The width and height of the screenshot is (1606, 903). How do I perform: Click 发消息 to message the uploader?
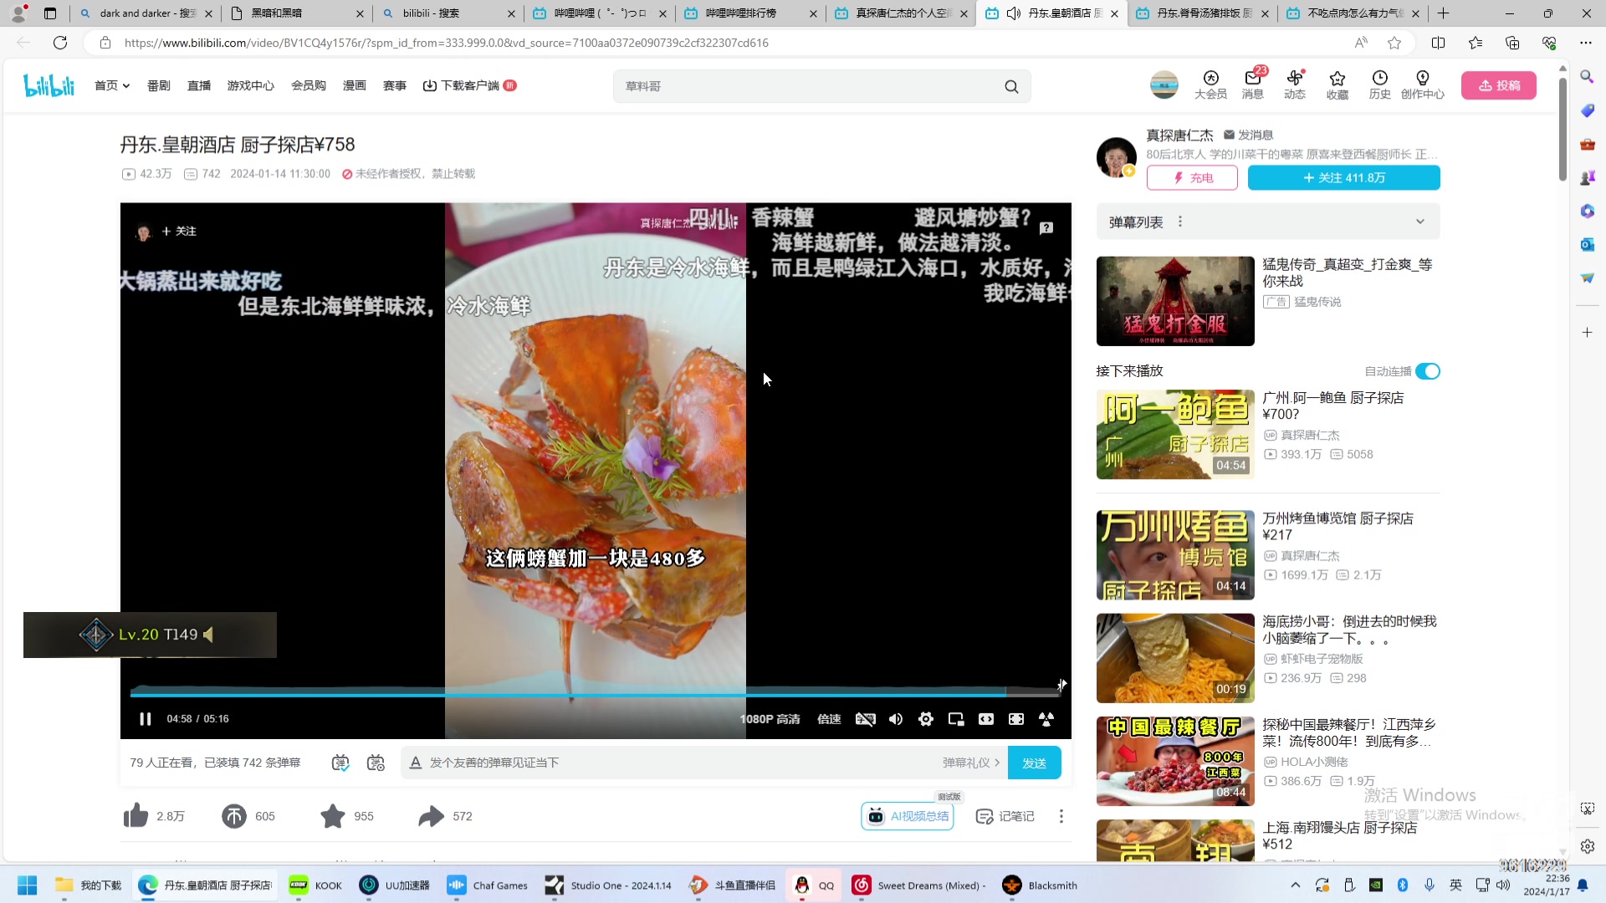click(x=1248, y=135)
